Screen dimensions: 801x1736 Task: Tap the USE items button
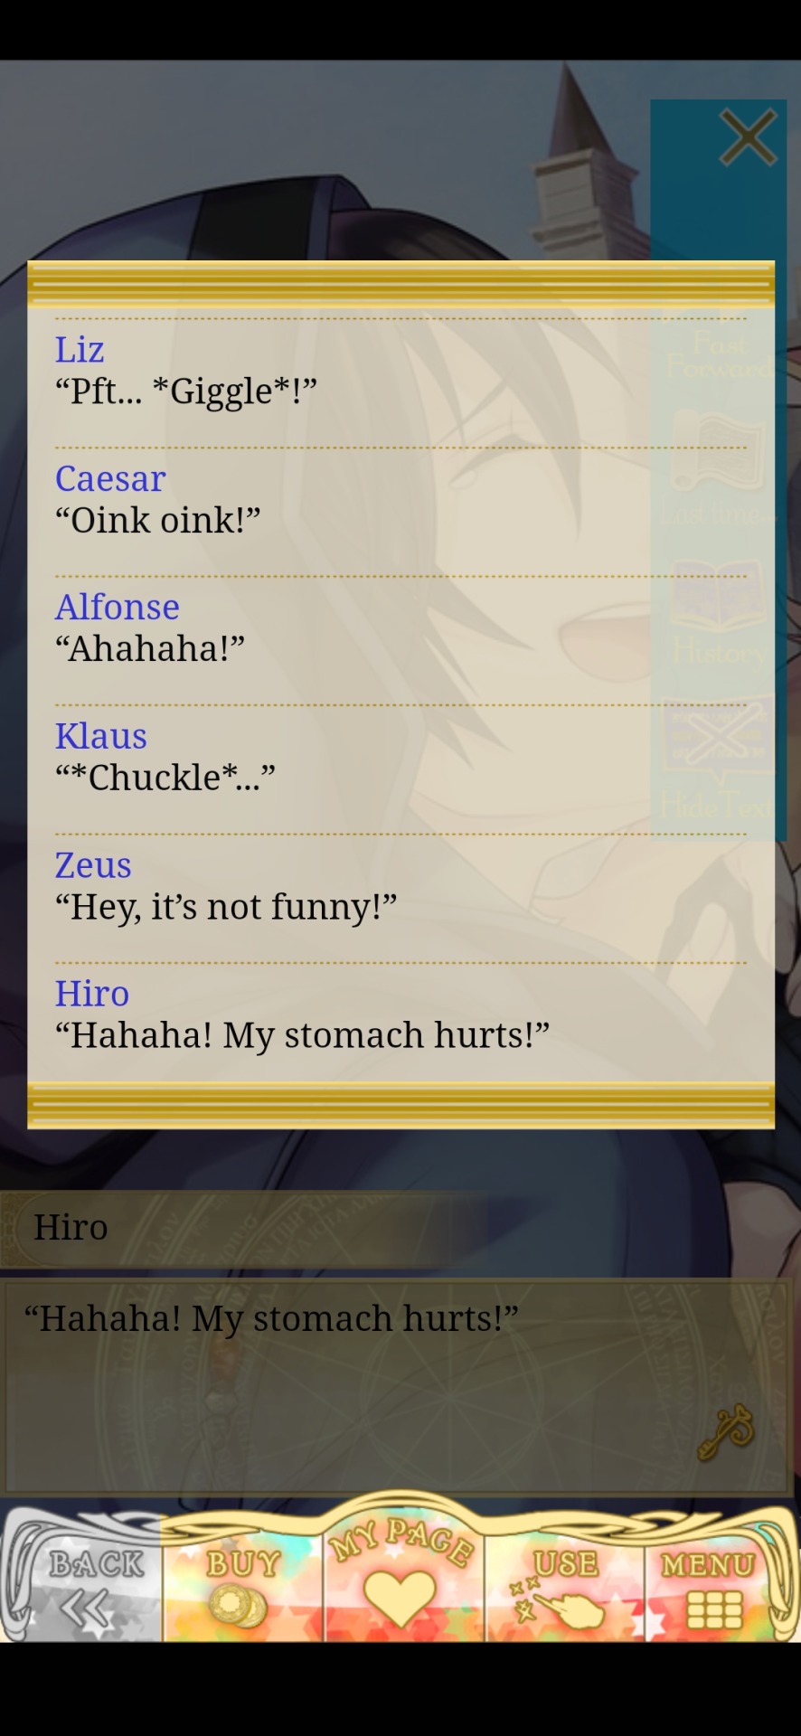tap(564, 1582)
